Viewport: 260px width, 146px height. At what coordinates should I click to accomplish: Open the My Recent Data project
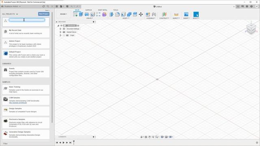point(26,32)
